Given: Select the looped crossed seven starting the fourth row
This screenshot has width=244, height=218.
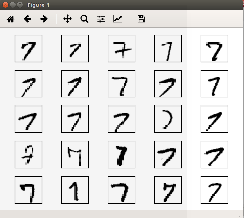Looking at the screenshot, I should (x=29, y=154).
